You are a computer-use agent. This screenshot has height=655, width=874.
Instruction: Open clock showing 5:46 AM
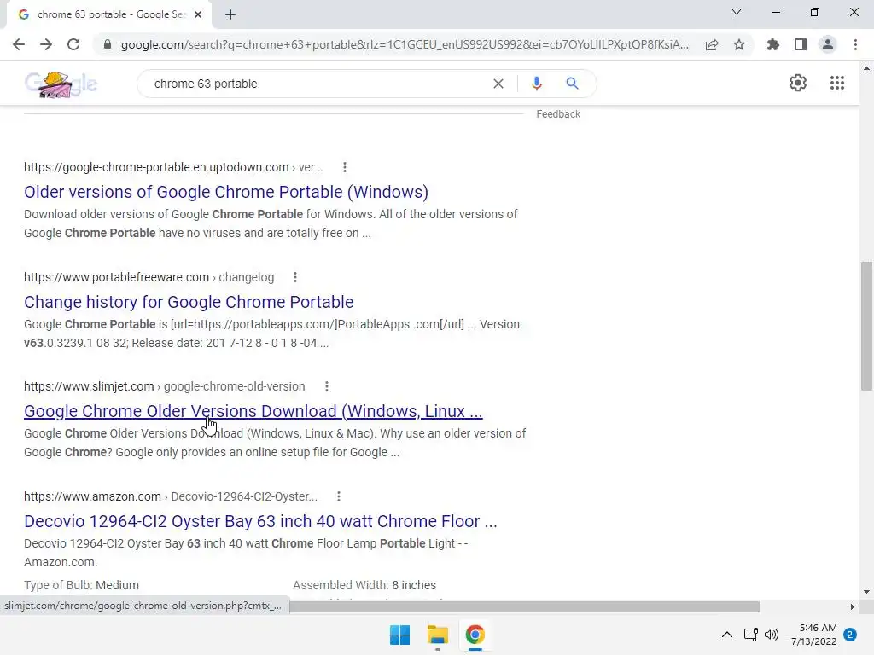click(x=813, y=635)
